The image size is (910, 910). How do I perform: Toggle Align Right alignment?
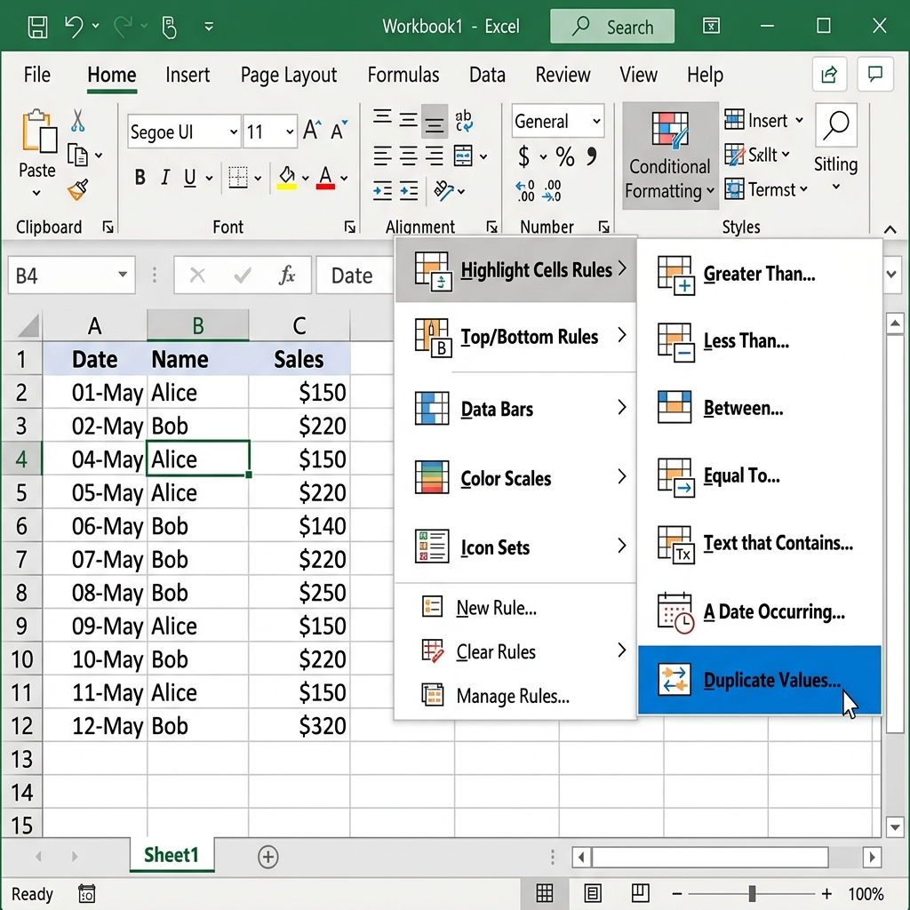pos(434,156)
